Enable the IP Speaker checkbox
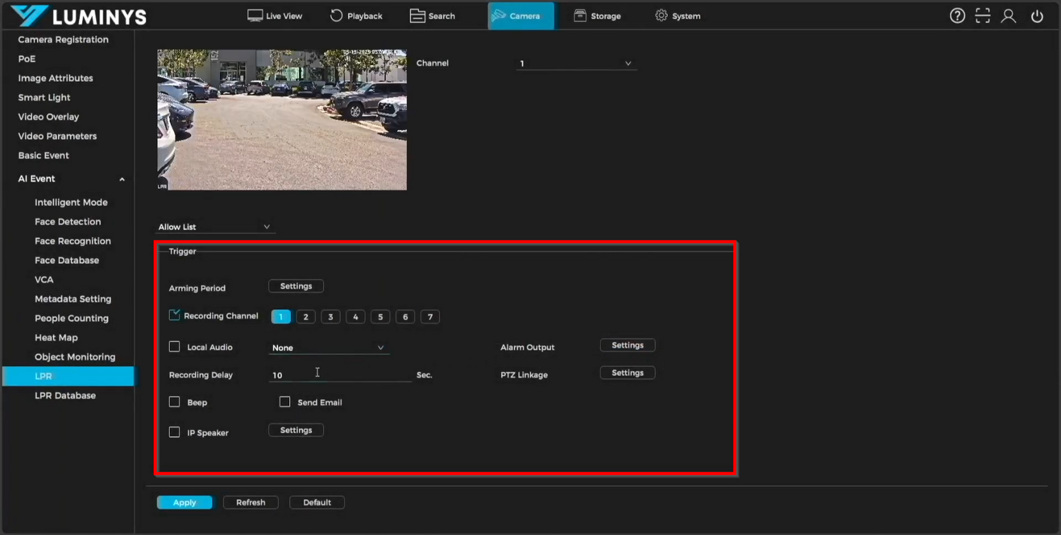Viewport: 1061px width, 535px height. (x=174, y=432)
